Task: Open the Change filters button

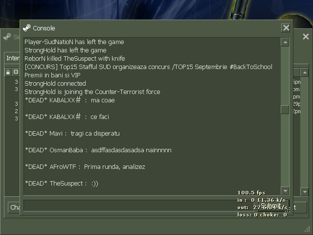Action: pyautogui.click(x=14, y=208)
